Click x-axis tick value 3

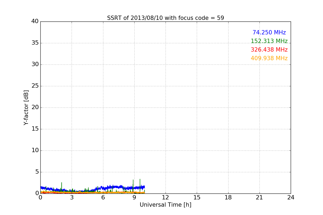(72, 198)
